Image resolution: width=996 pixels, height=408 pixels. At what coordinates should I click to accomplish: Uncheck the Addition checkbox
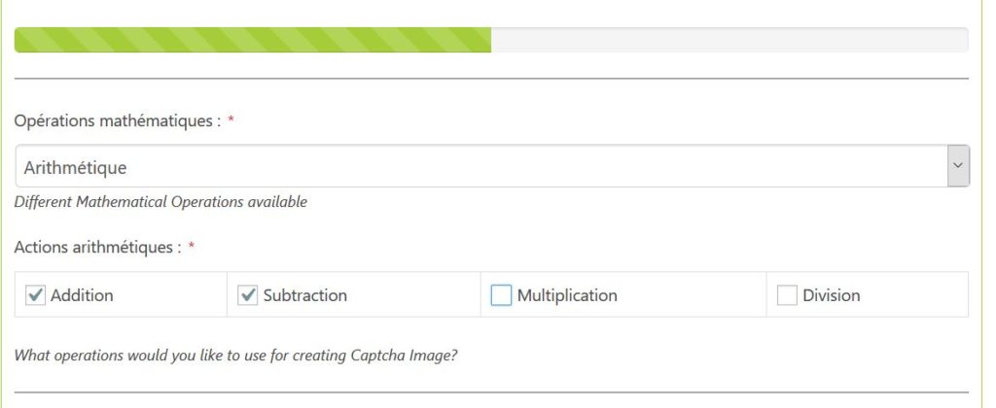coord(35,295)
